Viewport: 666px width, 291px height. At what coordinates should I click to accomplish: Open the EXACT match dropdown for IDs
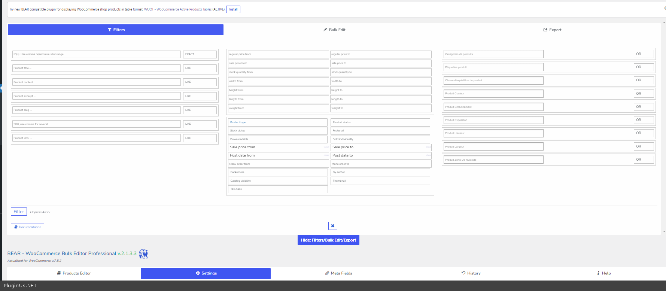[200, 54]
